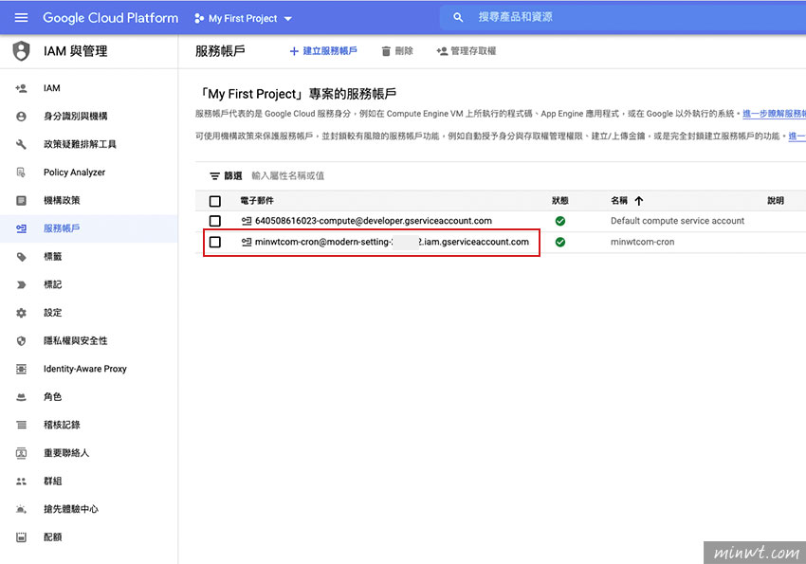The height and width of the screenshot is (564, 806).
Task: Click the IAM add-person sidebar icon
Action: pos(21,88)
